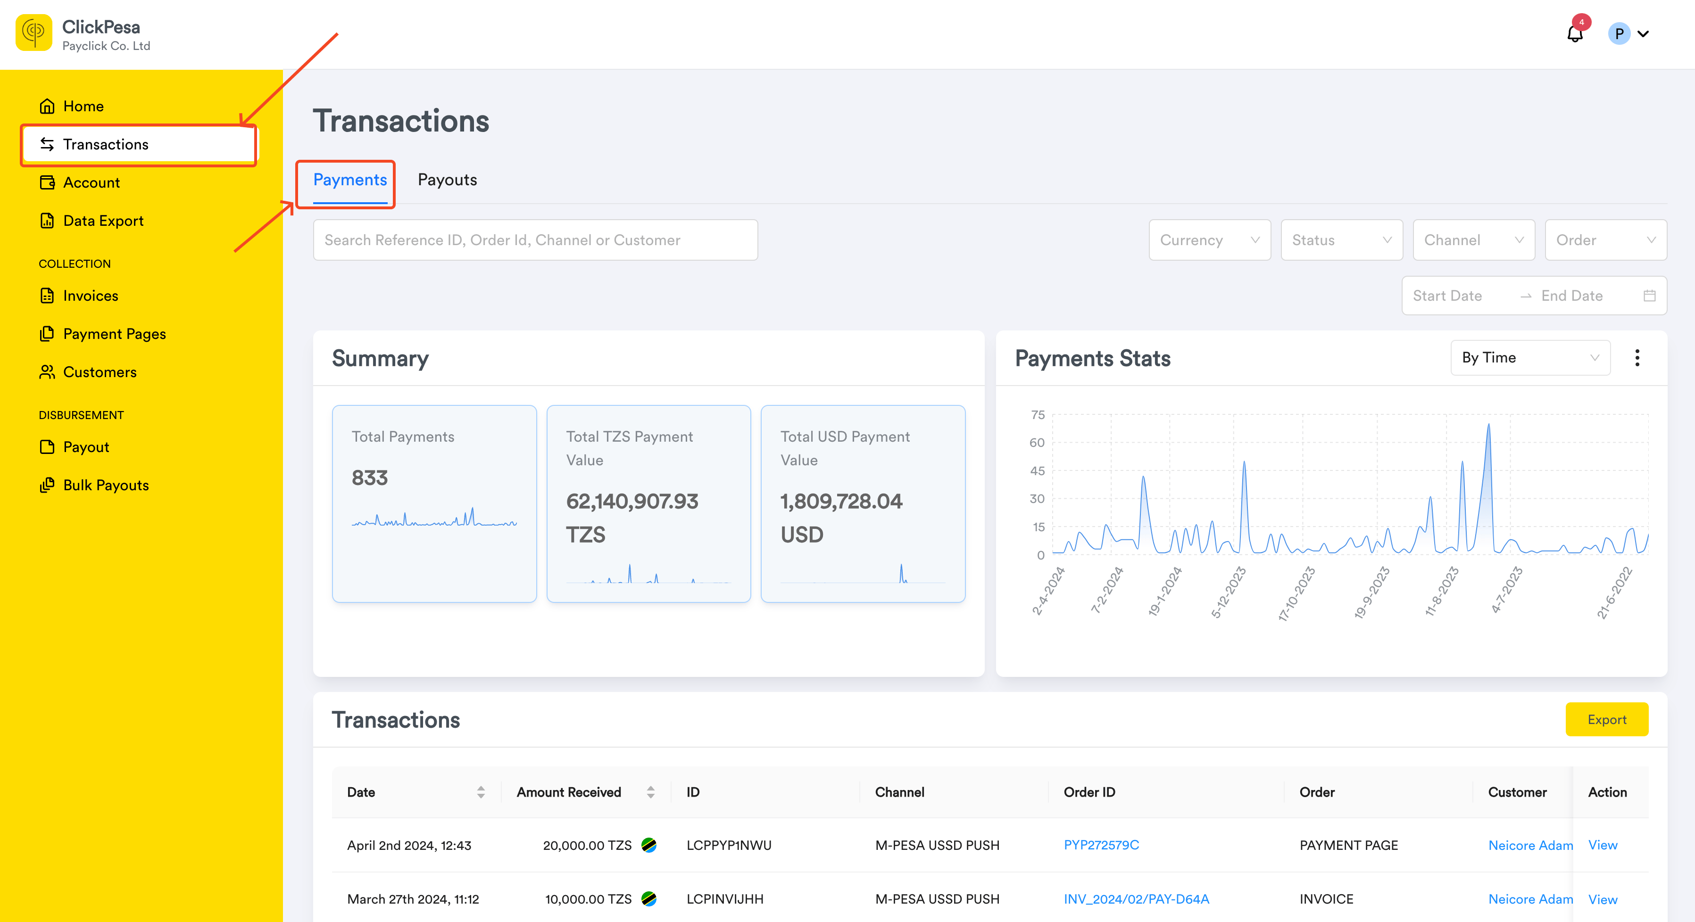The image size is (1695, 922).
Task: Focus the Search Reference ID field
Action: 535,240
